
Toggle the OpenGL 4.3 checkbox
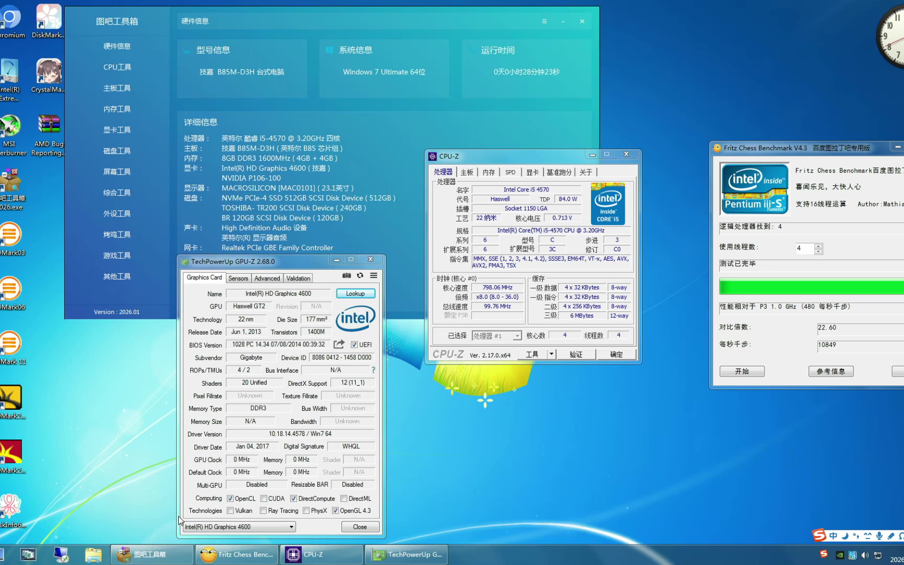(x=335, y=511)
